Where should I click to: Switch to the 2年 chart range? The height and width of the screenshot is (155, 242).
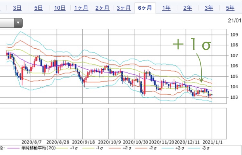[x=187, y=8]
